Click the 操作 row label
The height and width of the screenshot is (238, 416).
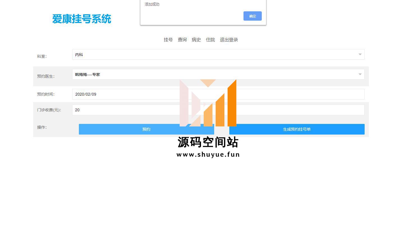(42, 127)
